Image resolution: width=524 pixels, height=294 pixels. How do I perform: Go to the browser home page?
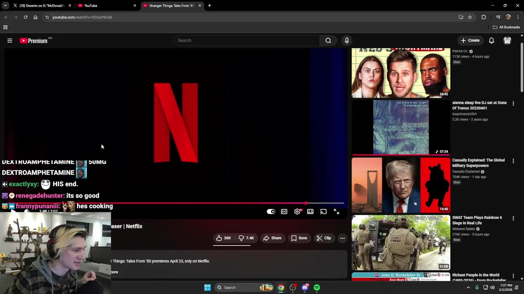point(35,17)
